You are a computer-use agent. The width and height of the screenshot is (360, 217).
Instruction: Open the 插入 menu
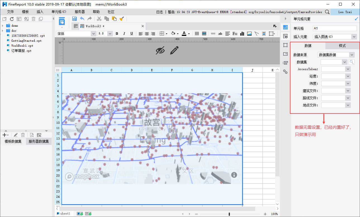tap(40, 12)
